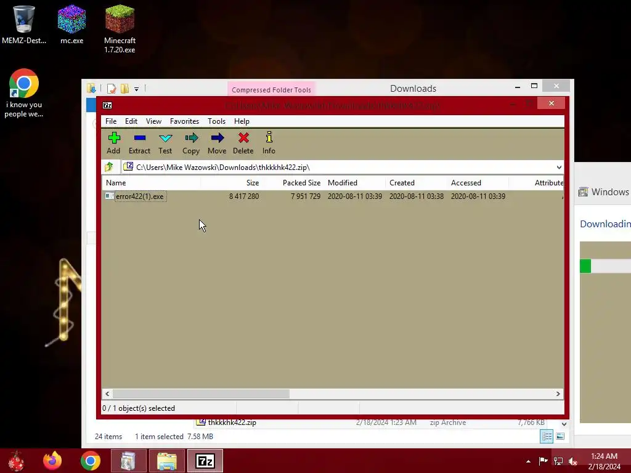Open the Edit menu
Viewport: 631px width, 473px height.
131,121
